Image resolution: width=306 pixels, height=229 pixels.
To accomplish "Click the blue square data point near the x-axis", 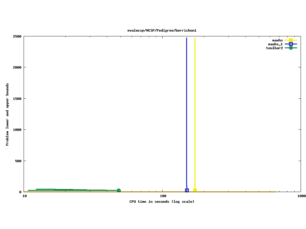I will coord(187,190).
